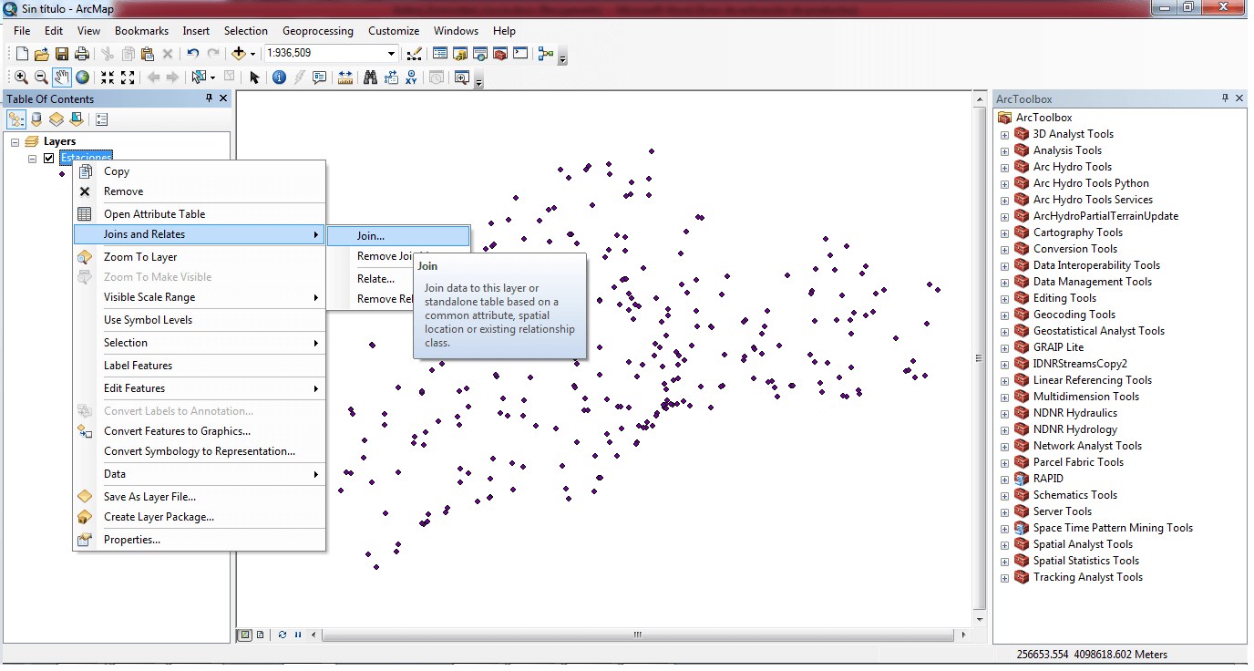Activate the Pan hand tool
Viewport: 1254px width, 671px height.
point(62,77)
